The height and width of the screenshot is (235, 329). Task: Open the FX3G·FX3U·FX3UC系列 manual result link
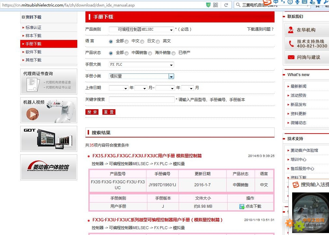tap(157, 220)
